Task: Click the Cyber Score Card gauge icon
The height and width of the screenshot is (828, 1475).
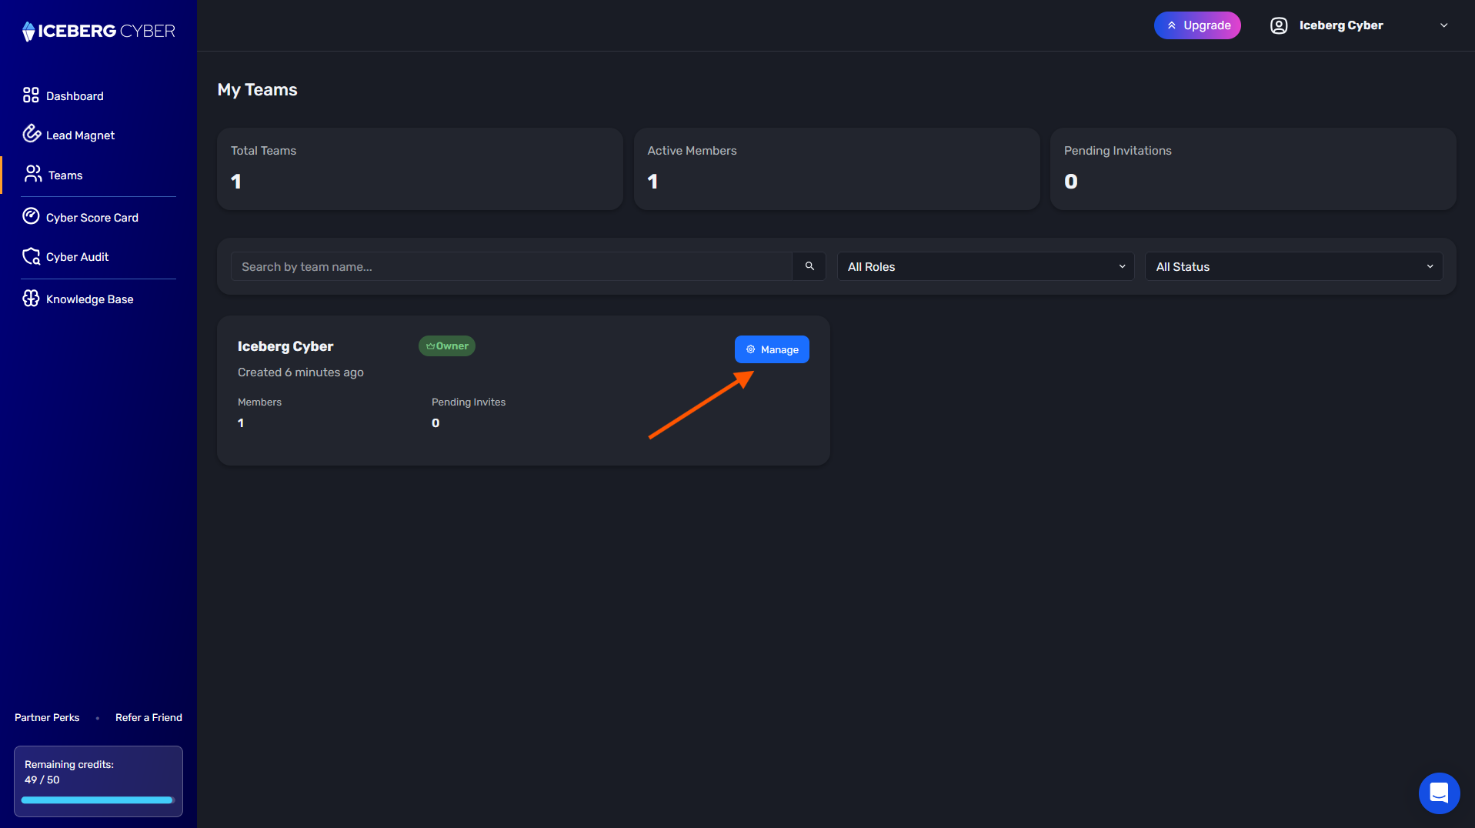Action: pos(31,216)
